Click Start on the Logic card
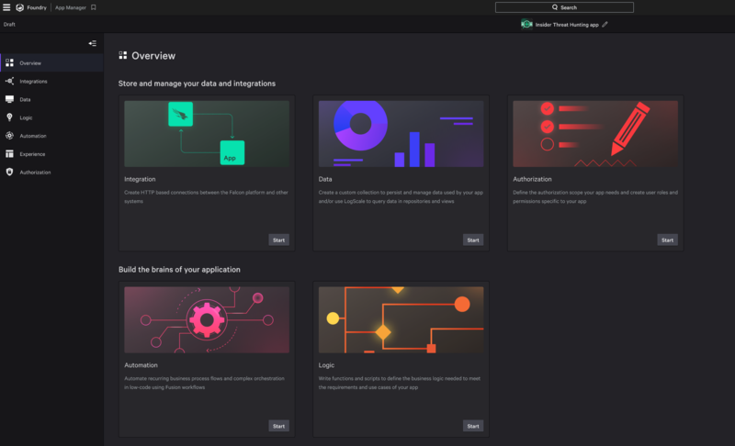 [473, 426]
